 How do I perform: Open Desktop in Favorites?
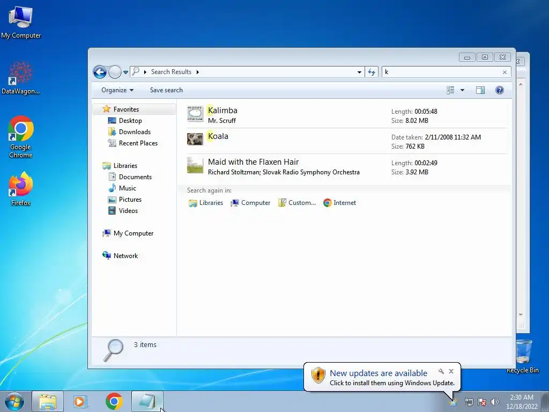pyautogui.click(x=130, y=121)
